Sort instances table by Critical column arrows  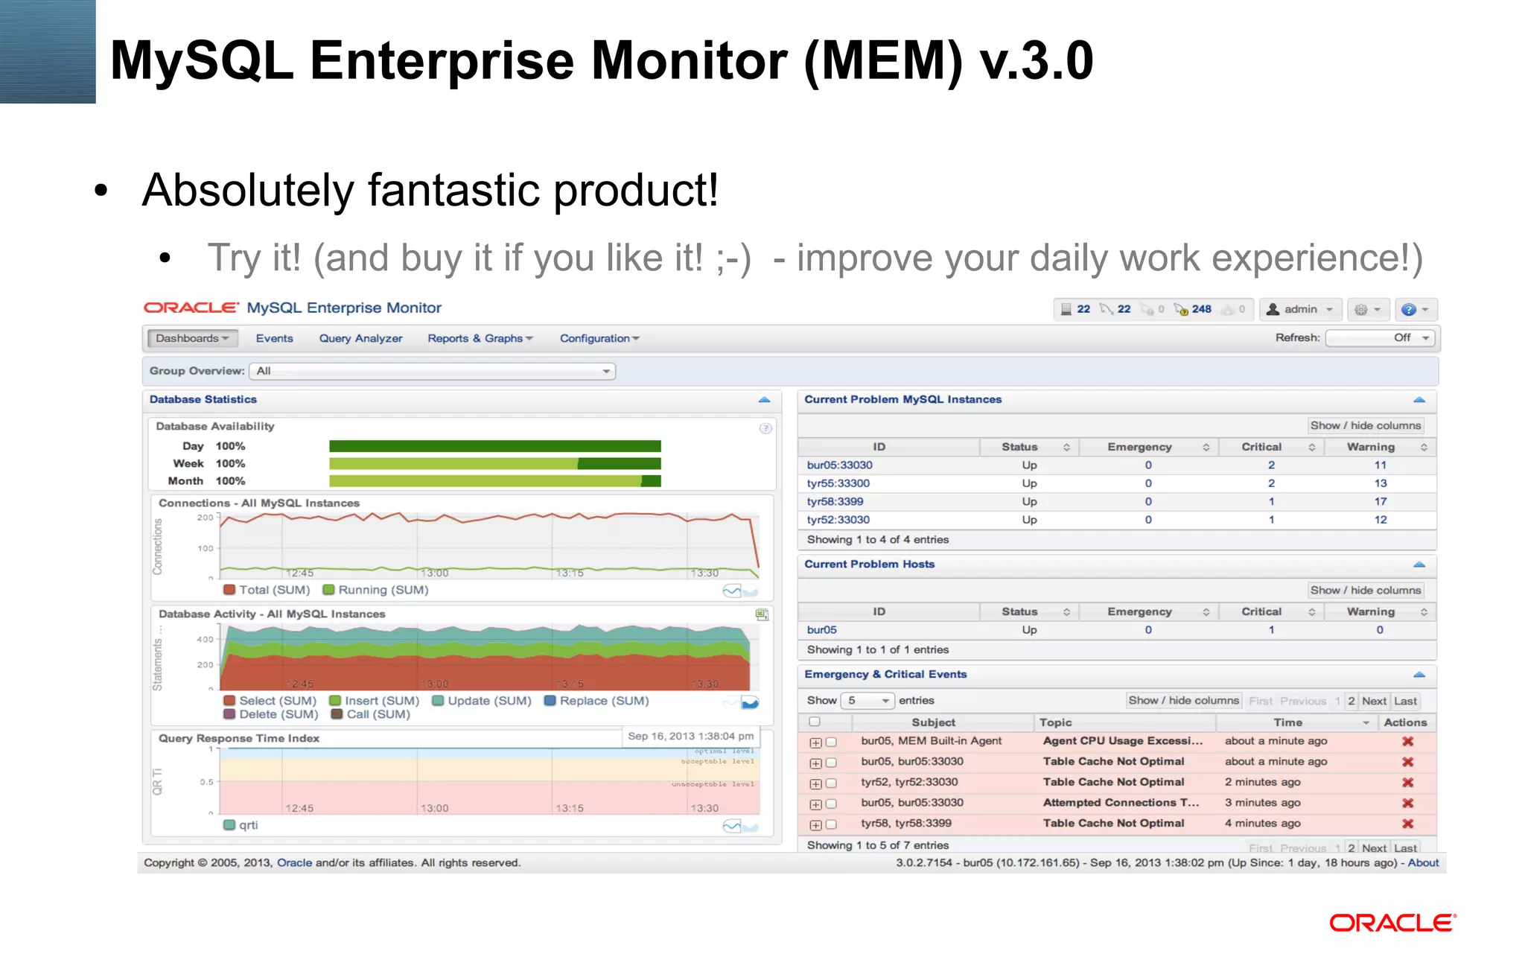(x=1311, y=447)
